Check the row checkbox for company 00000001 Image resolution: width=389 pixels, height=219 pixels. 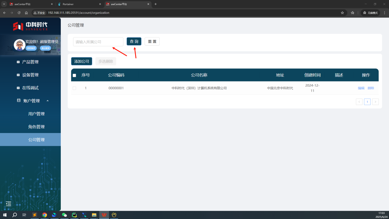click(74, 88)
